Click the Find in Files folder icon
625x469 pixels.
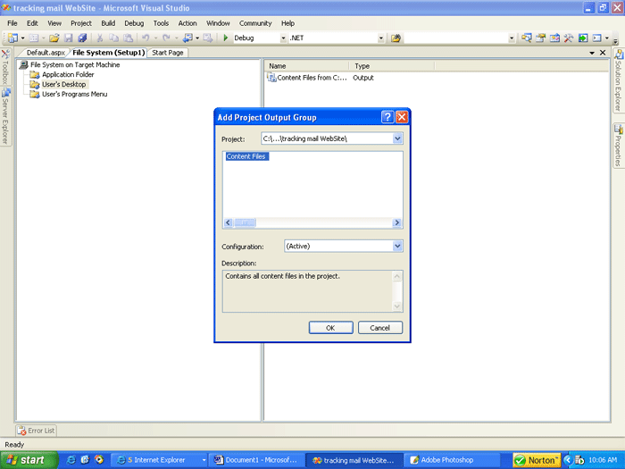coord(396,38)
